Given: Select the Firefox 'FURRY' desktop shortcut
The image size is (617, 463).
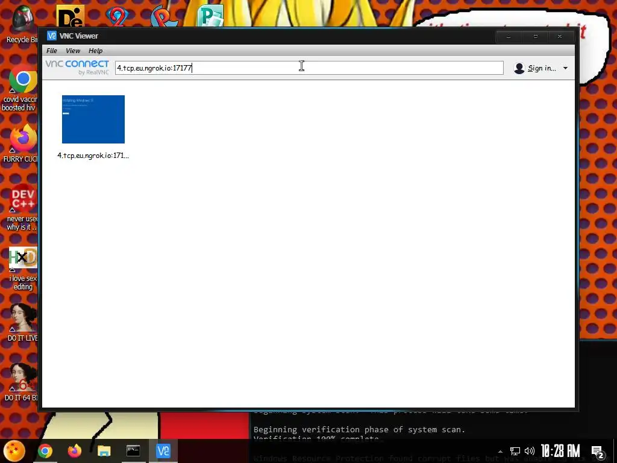Looking at the screenshot, I should (22, 143).
